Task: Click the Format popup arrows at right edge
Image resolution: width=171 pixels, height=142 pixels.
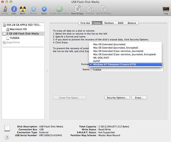Action: (162, 65)
